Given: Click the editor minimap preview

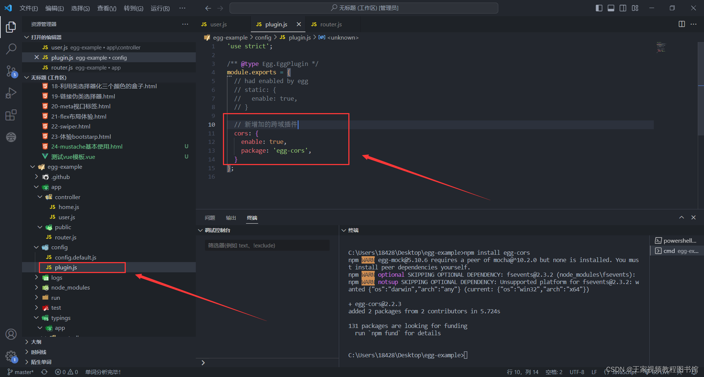Looking at the screenshot, I should point(661,48).
